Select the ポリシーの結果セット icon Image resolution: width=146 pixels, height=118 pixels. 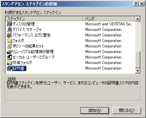[9, 46]
